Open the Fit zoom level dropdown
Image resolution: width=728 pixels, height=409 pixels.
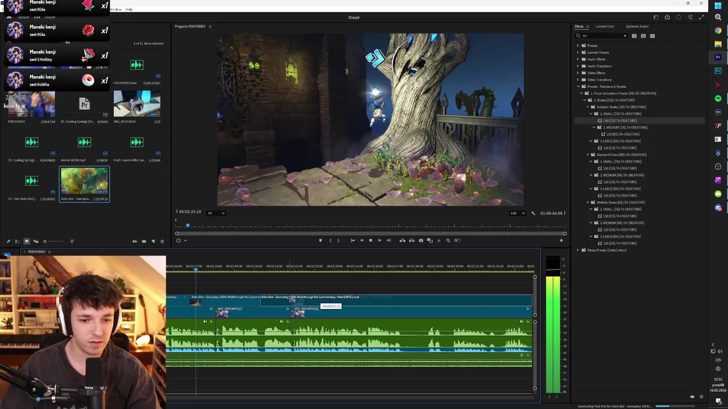216,213
